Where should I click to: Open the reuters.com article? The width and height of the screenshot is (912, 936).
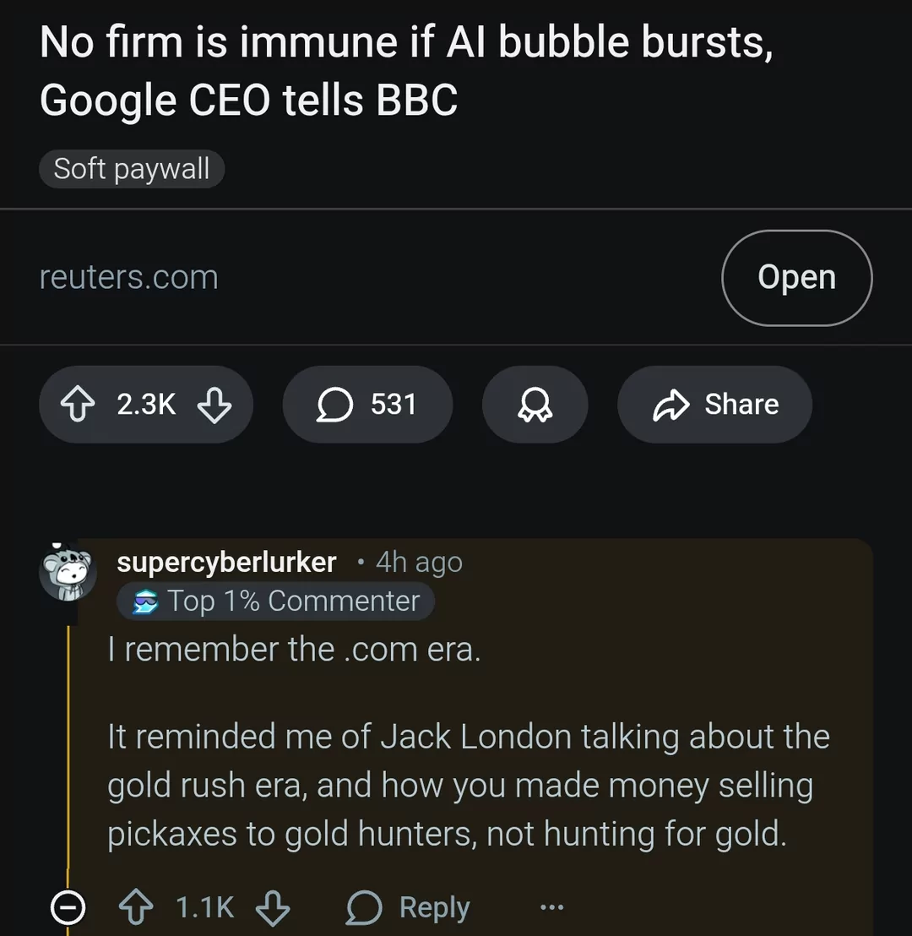796,278
